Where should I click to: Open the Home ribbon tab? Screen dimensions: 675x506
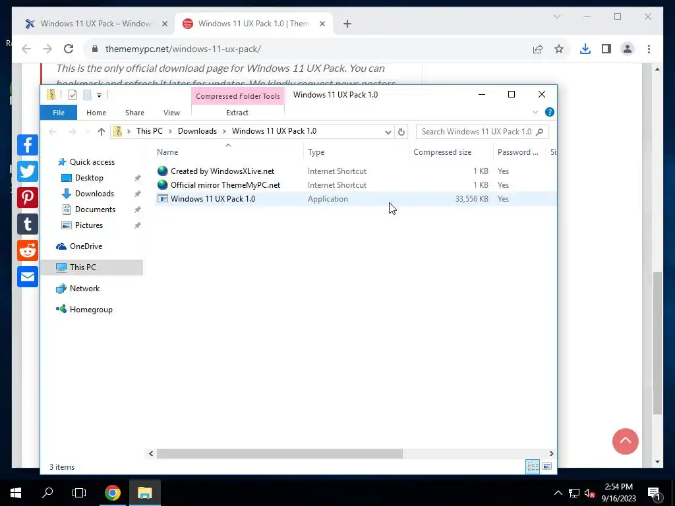point(96,113)
